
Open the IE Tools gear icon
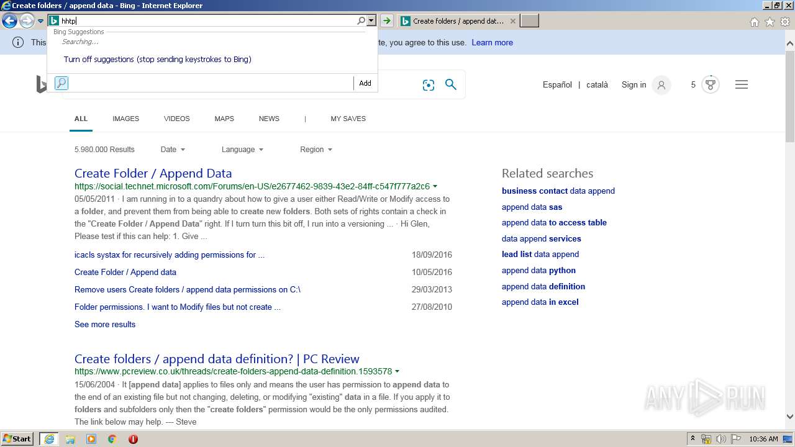[785, 22]
